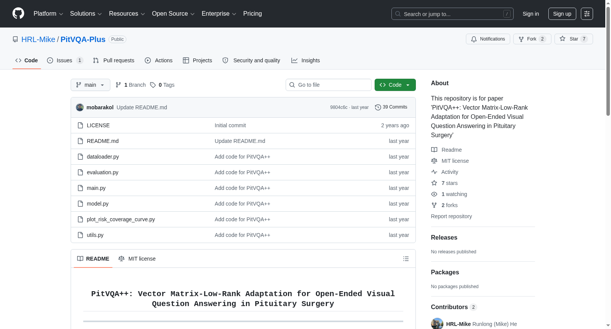Open the main branch selector dropdown

[x=91, y=85]
